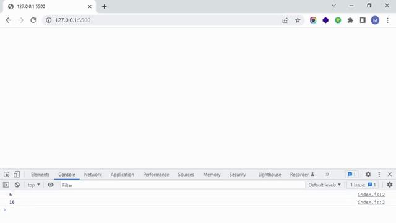Share this page icon
The width and height of the screenshot is (396, 223).
[285, 20]
